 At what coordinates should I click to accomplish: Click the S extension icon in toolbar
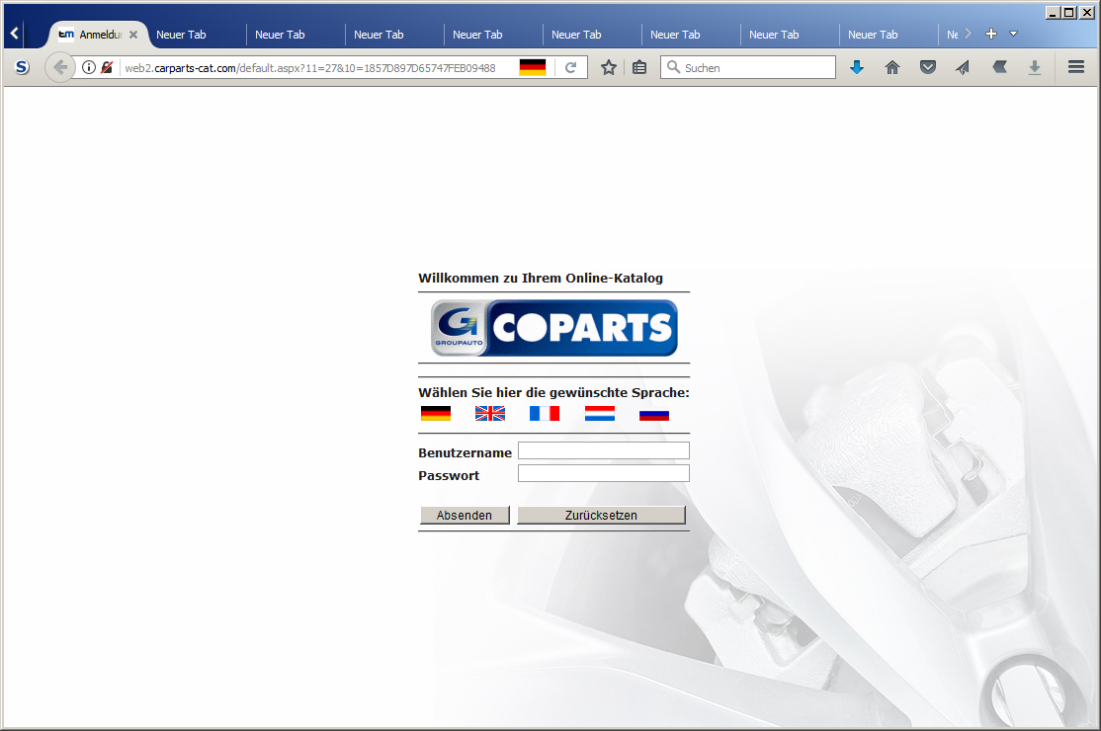[22, 67]
